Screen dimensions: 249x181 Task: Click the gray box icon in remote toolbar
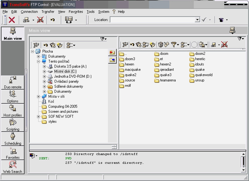[x=161, y=44]
